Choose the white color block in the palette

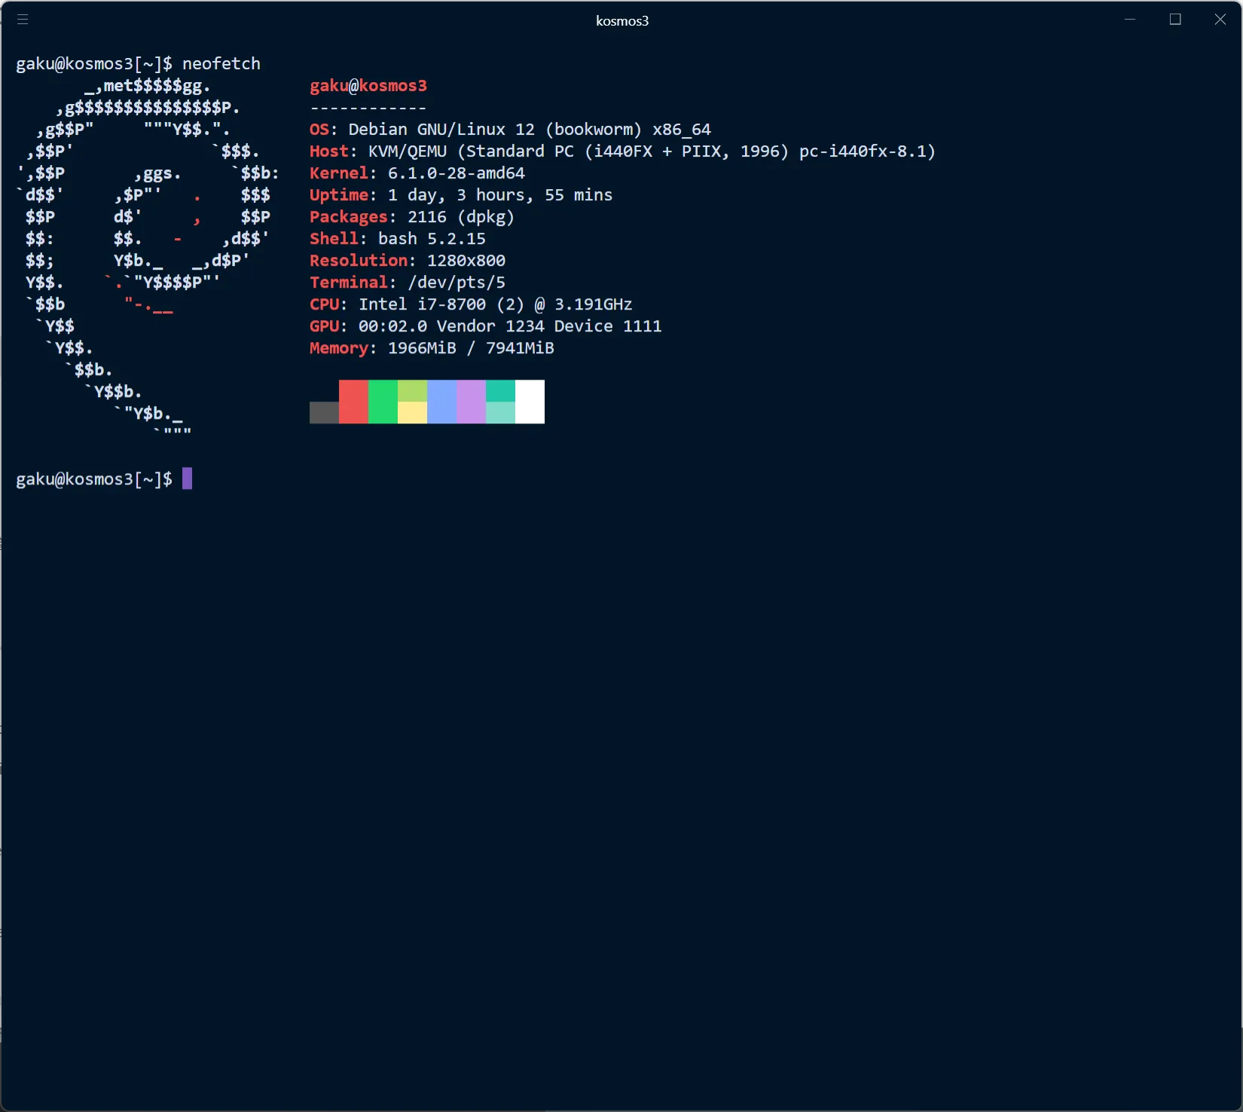pos(530,402)
